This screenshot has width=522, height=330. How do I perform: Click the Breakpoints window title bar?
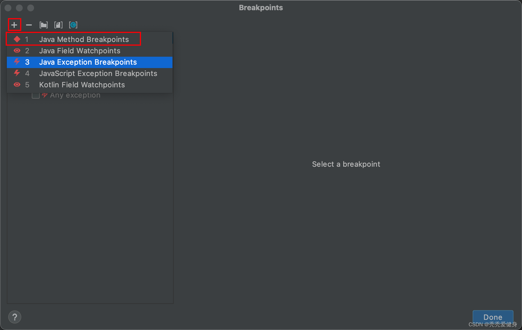(x=261, y=8)
